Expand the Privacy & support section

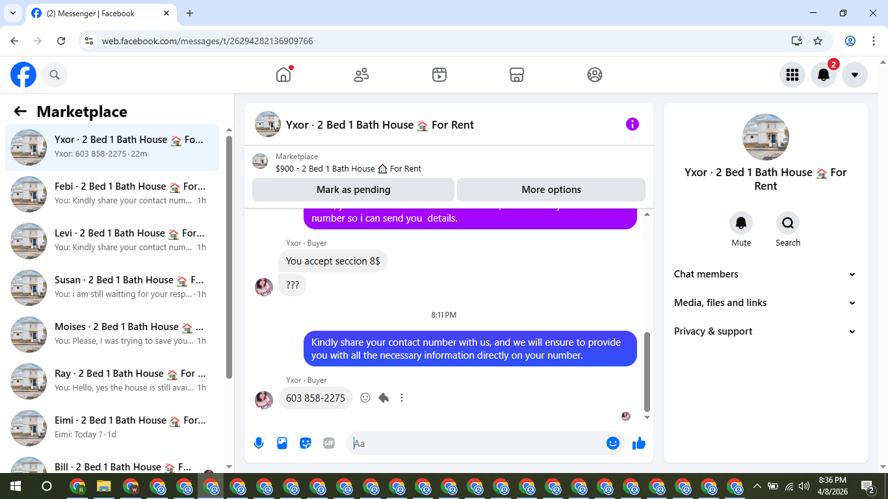765,331
